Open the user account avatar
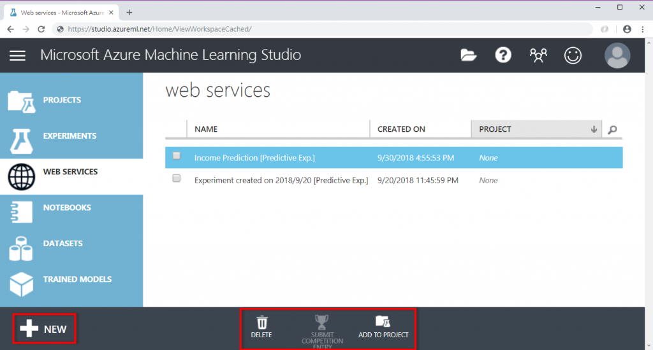653x350 pixels. [617, 55]
